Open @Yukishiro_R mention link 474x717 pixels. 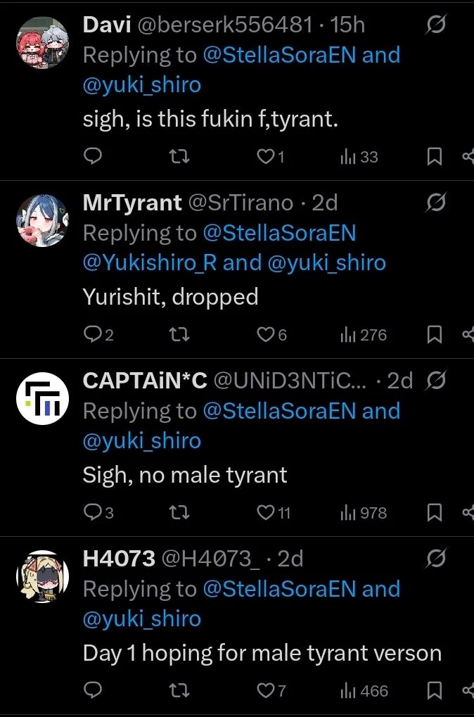coord(150,262)
